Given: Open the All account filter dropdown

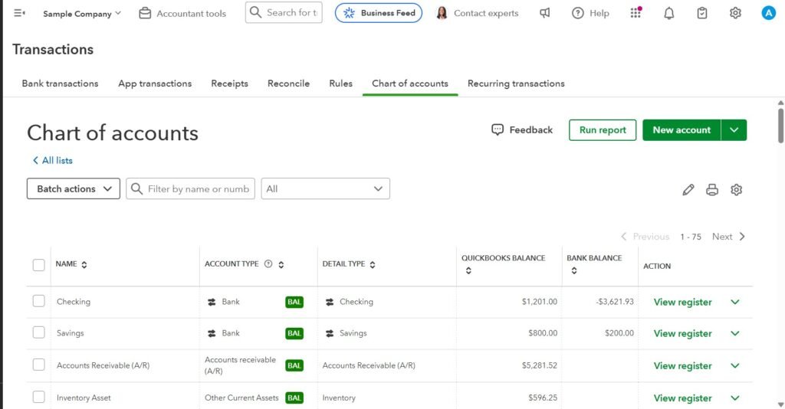Looking at the screenshot, I should tap(325, 189).
